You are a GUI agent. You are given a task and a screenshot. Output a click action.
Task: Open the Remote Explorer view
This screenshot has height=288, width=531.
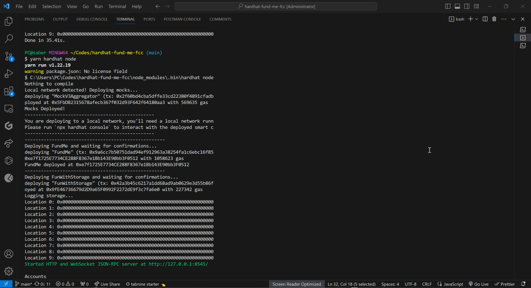coord(9,108)
